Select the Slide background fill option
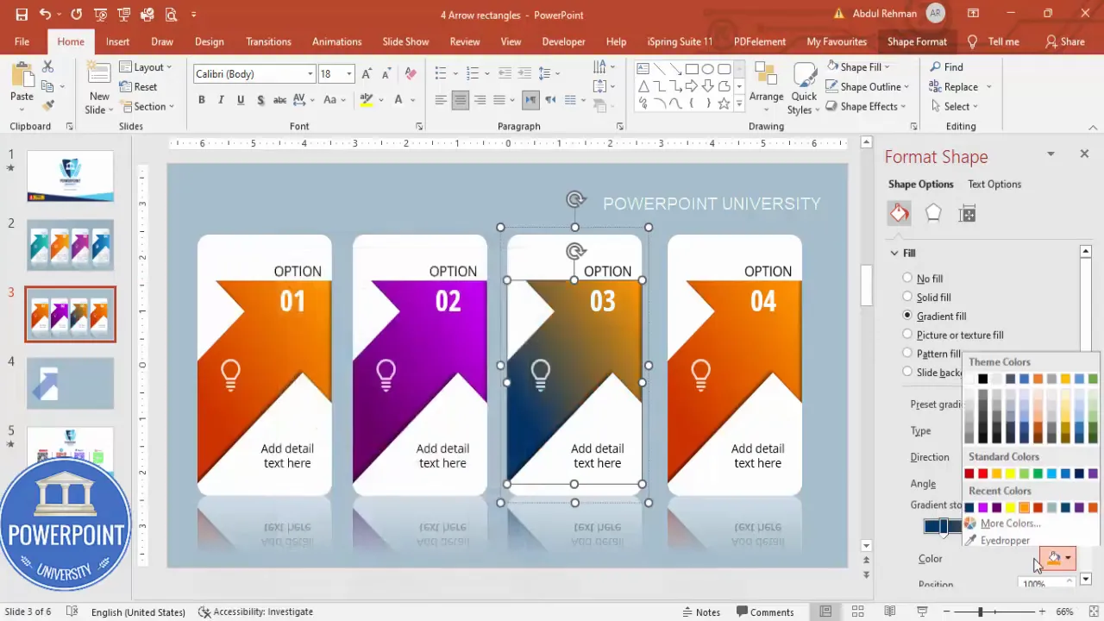 coord(907,372)
